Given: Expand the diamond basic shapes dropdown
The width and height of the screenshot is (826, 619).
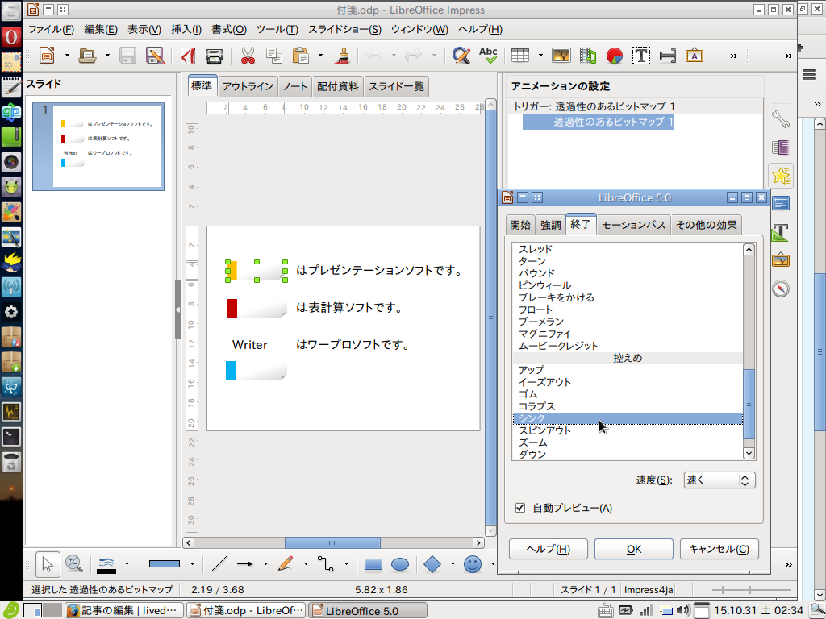Looking at the screenshot, I should pyautogui.click(x=453, y=563).
